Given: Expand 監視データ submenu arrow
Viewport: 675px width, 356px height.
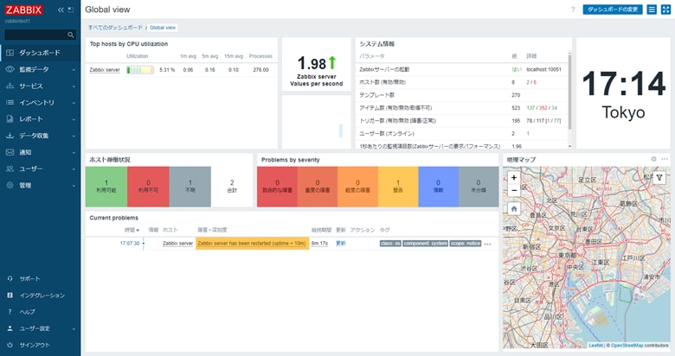Looking at the screenshot, I should (74, 70).
